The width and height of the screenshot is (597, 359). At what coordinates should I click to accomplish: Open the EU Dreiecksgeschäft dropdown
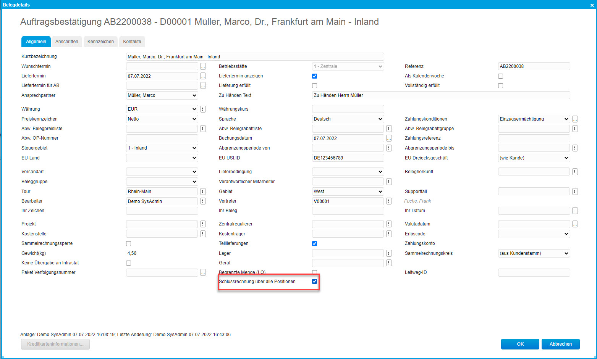pos(534,158)
